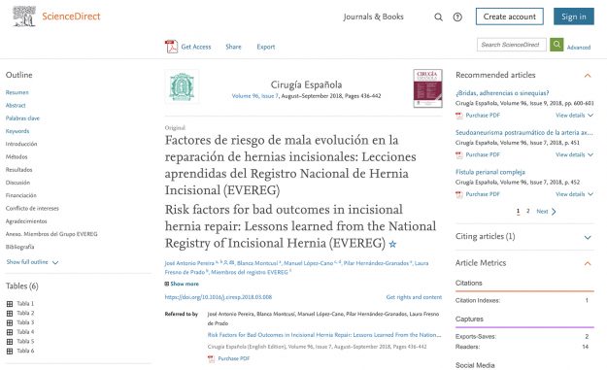The image size is (607, 370).
Task: Jump to Resumen in outline
Action: 17,92
